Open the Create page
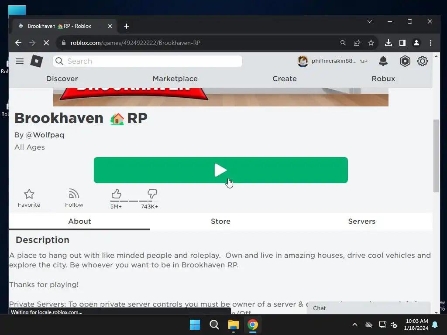 (285, 79)
